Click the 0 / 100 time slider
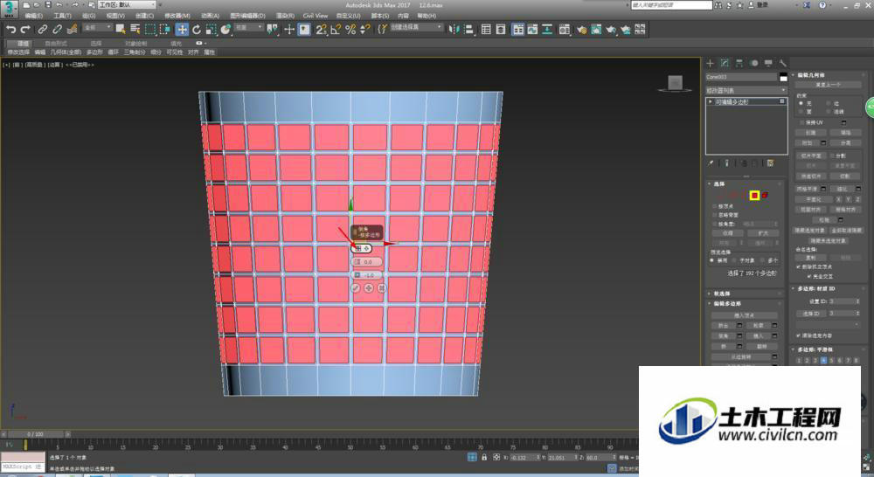This screenshot has height=477, width=874. 36,433
